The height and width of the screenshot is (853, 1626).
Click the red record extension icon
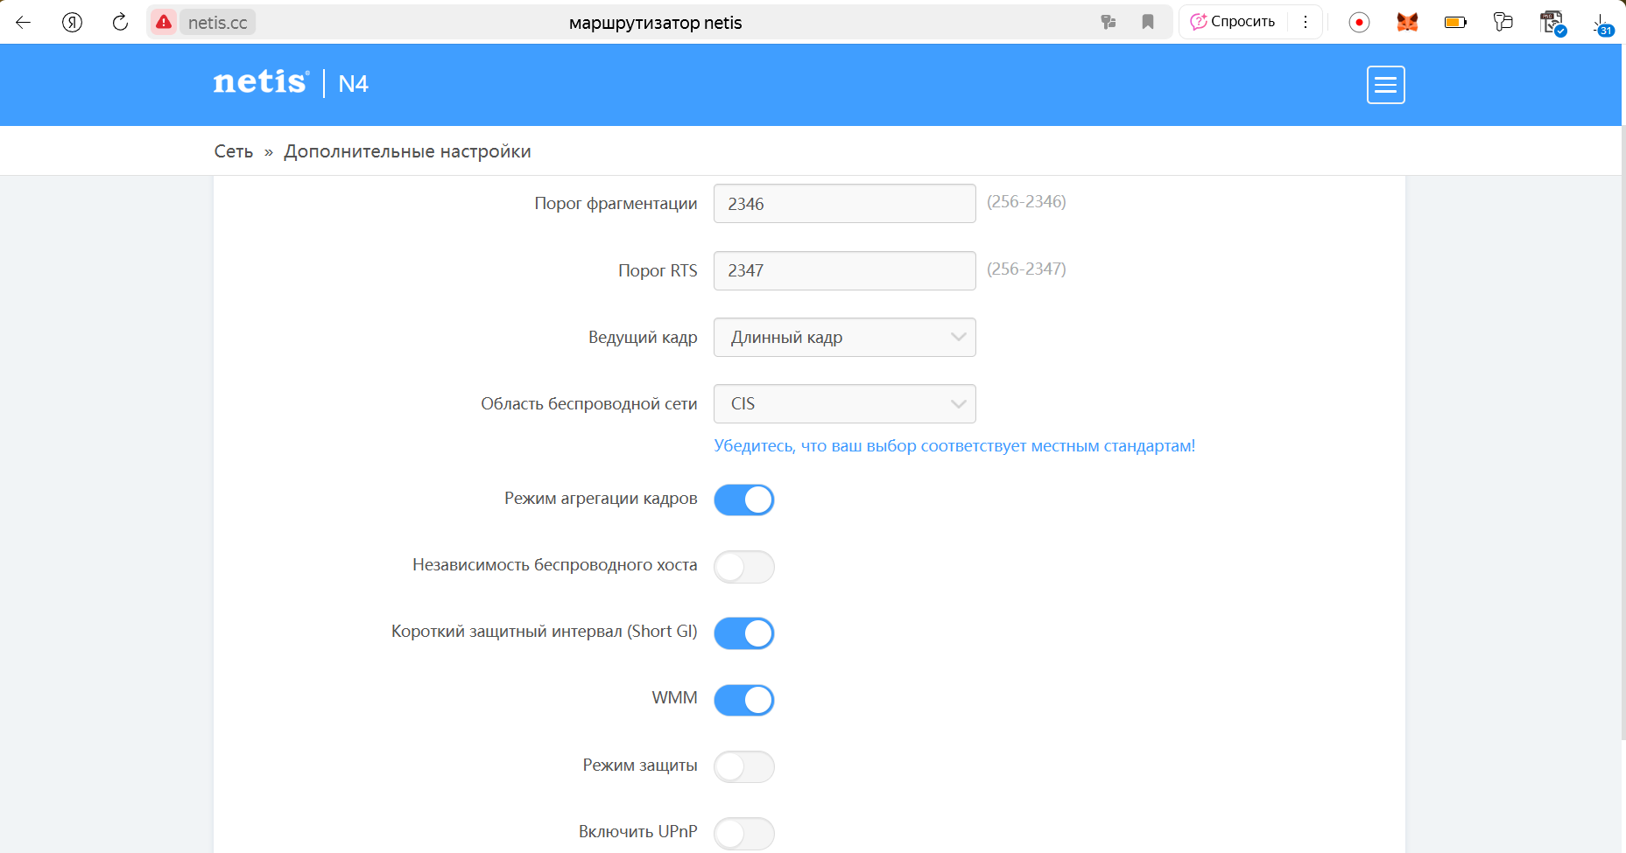tap(1359, 22)
